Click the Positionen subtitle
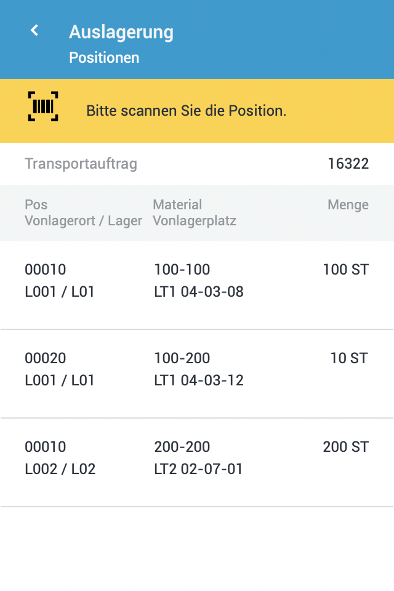The image size is (394, 591). pos(104,58)
